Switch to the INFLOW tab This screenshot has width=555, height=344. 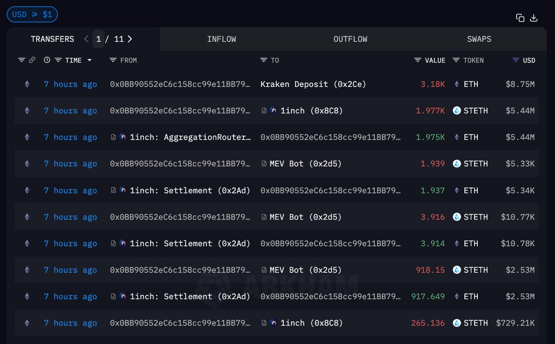(x=222, y=39)
